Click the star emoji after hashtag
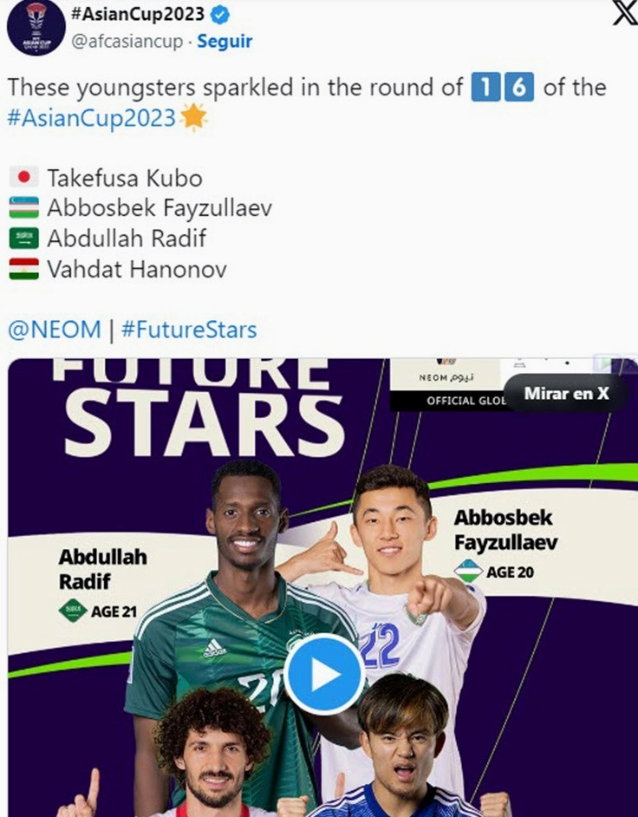Image resolution: width=638 pixels, height=817 pixels. [193, 117]
